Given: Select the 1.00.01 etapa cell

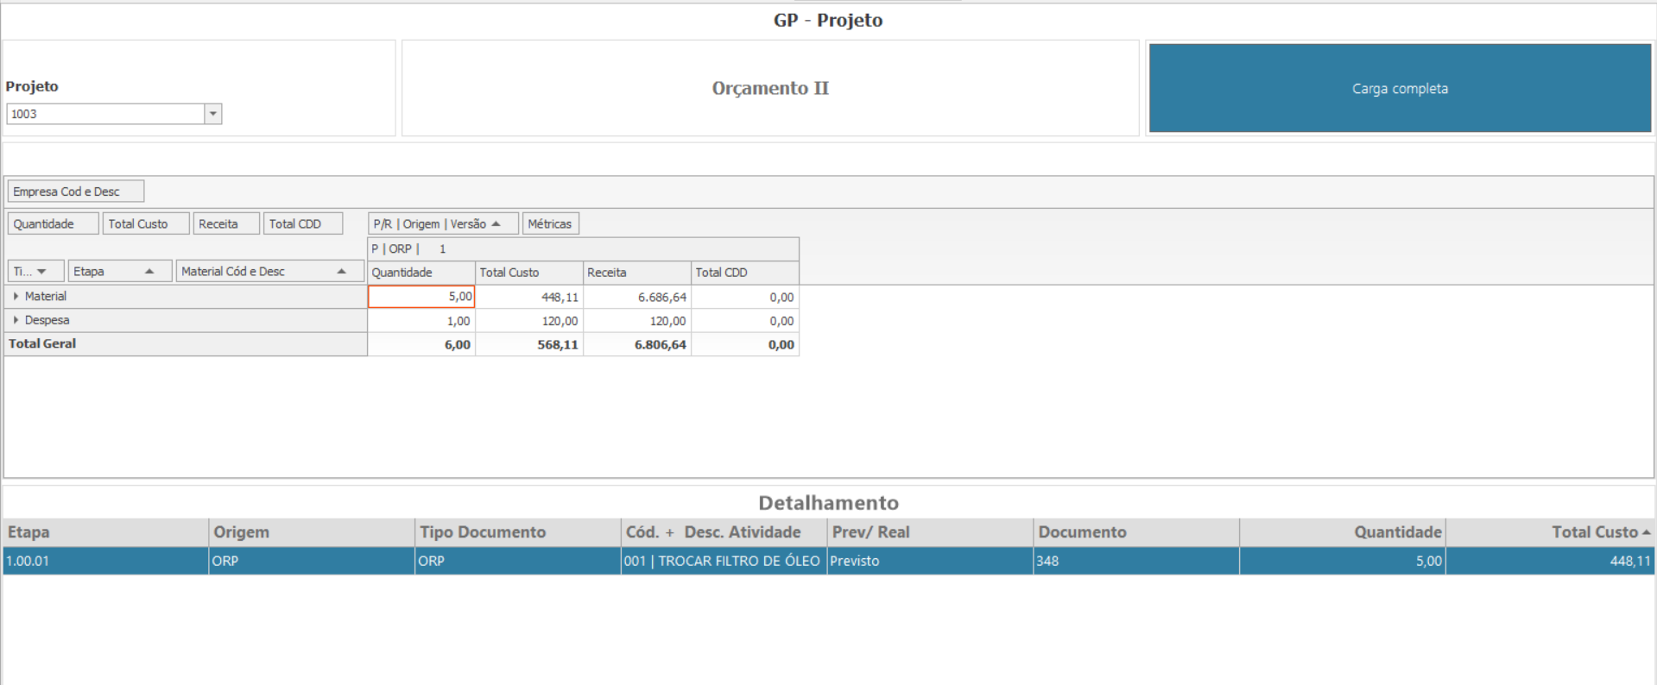Looking at the screenshot, I should (x=105, y=561).
